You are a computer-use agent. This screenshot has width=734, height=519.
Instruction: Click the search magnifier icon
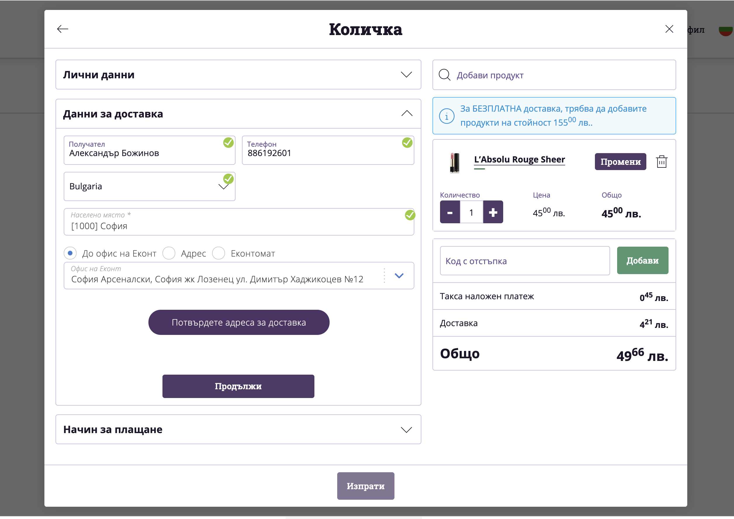pyautogui.click(x=444, y=75)
